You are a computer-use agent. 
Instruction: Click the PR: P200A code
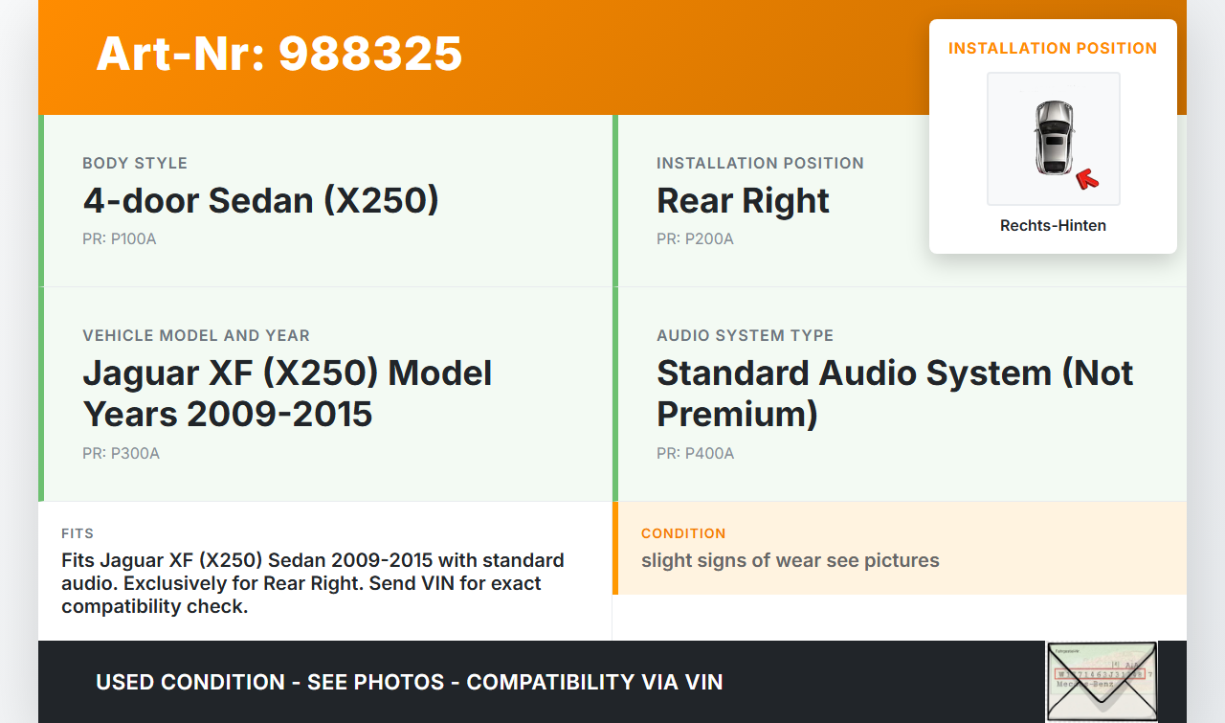695,239
